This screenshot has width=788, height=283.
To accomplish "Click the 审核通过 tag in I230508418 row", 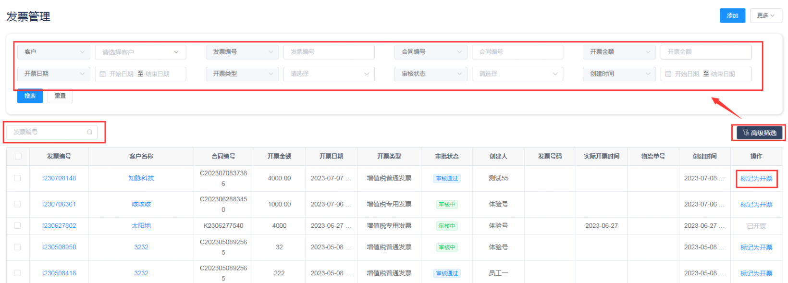I will (447, 273).
